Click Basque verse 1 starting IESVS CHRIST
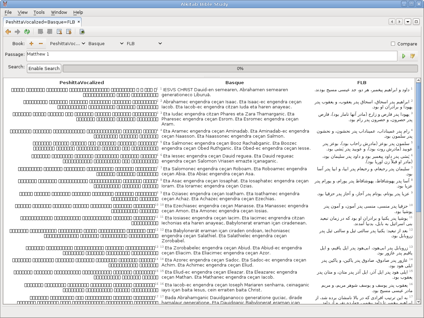 click(x=224, y=92)
